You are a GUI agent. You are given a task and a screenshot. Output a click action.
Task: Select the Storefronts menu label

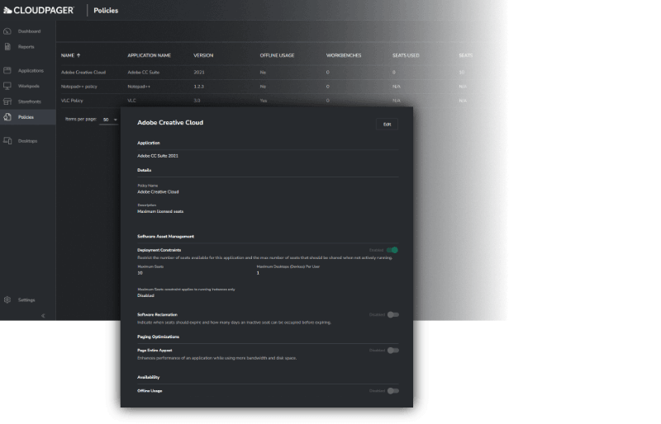tap(29, 101)
